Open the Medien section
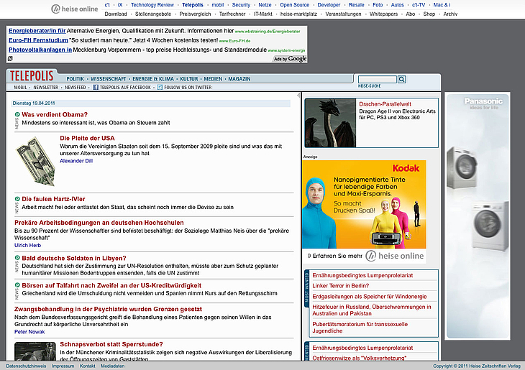Viewport: 525px width, 370px height. (x=213, y=79)
